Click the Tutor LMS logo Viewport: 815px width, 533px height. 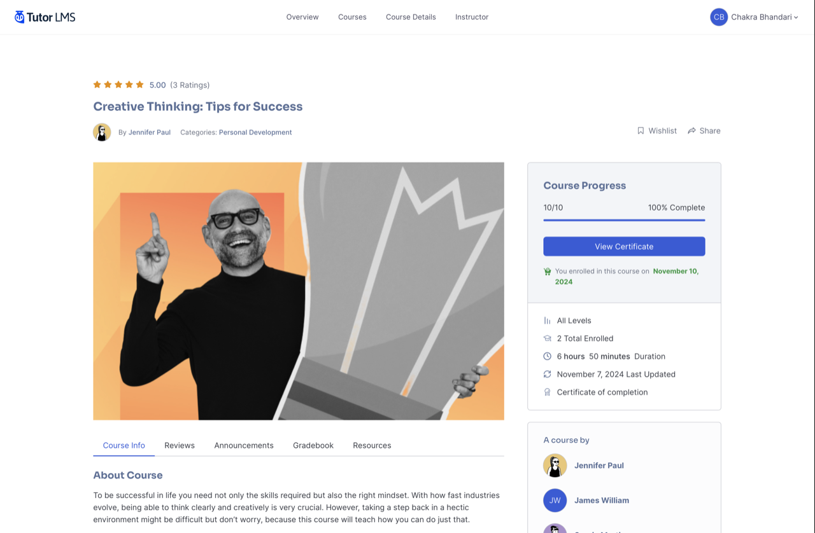45,17
